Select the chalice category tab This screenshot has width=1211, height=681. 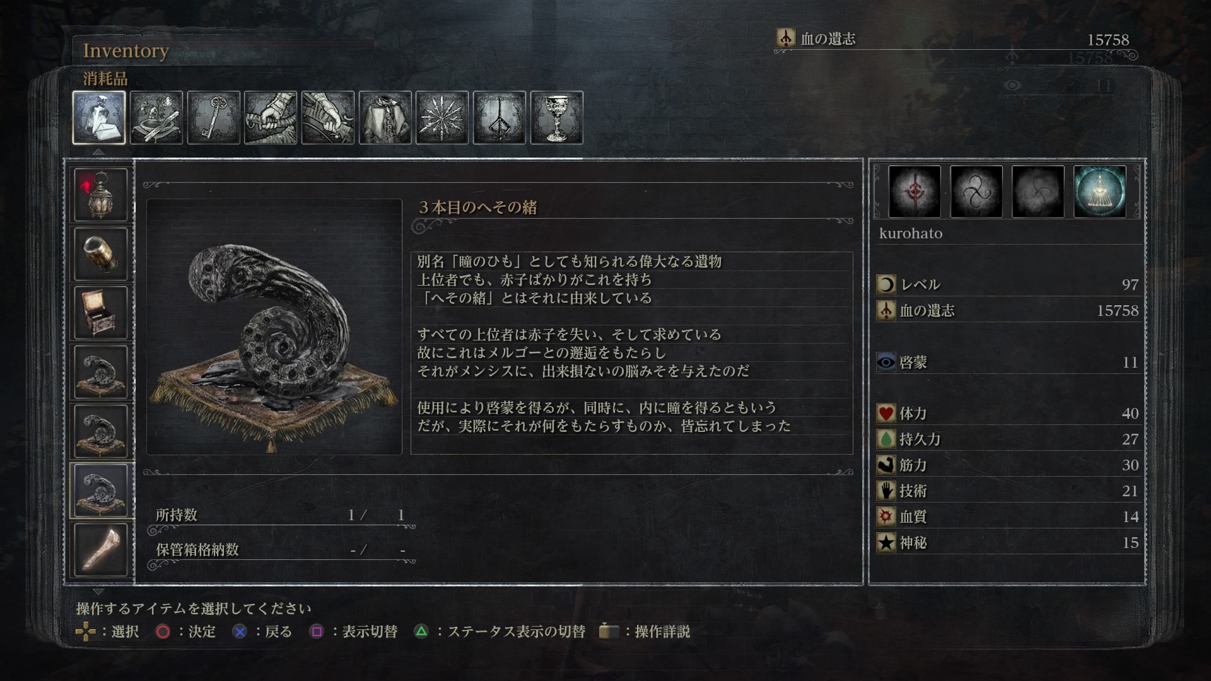tap(557, 117)
